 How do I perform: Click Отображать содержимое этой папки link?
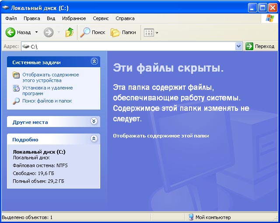pos(161,136)
